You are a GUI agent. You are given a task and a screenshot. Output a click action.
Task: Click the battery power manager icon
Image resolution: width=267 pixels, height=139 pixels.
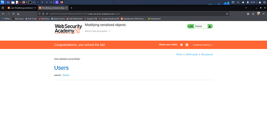[248, 2]
